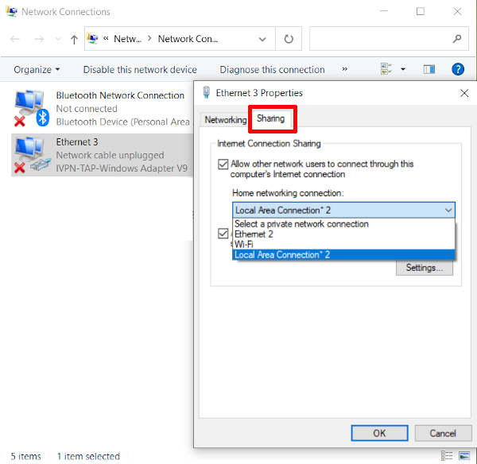Viewport: 477px width, 464px height.
Task: Choose Ethernet 2 from the list
Action: coord(343,234)
